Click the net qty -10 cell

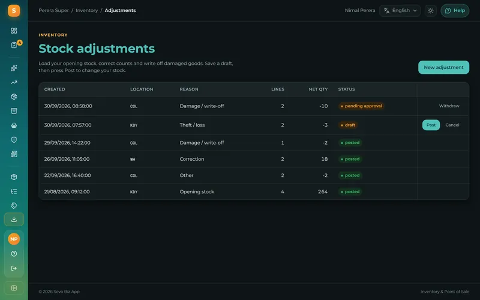coord(323,106)
